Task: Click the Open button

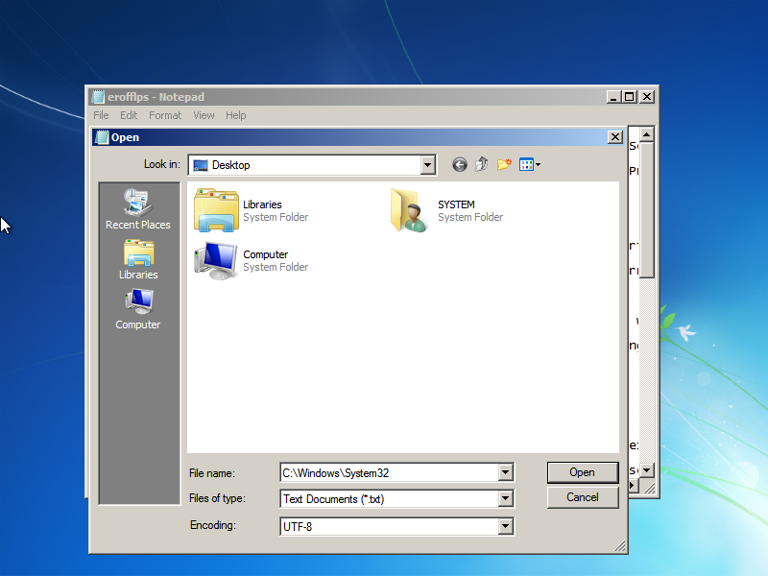Action: [x=583, y=472]
